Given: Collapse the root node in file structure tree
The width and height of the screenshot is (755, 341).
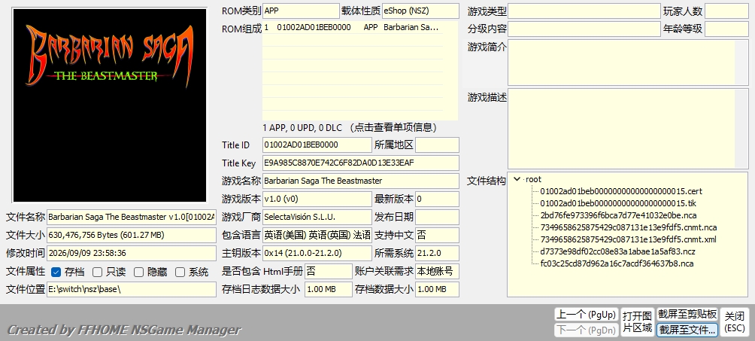Looking at the screenshot, I should (x=517, y=179).
